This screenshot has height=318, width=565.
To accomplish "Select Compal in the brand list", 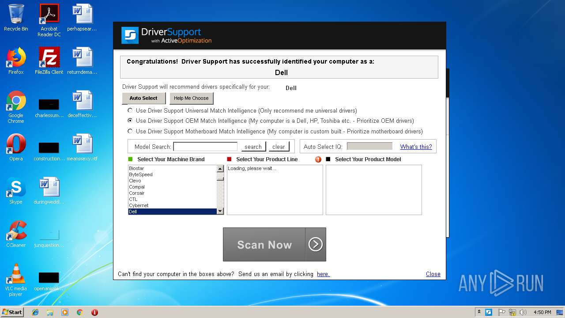I will 172,187.
